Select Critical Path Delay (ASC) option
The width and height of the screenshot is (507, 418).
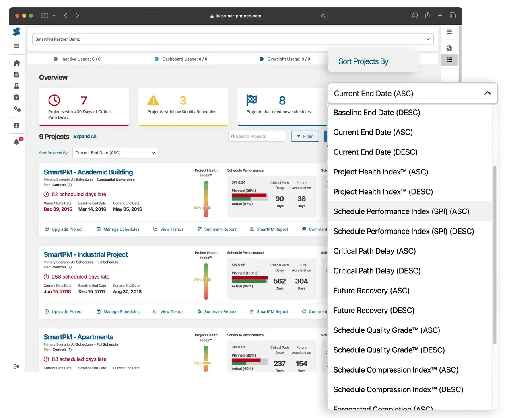click(x=410, y=251)
